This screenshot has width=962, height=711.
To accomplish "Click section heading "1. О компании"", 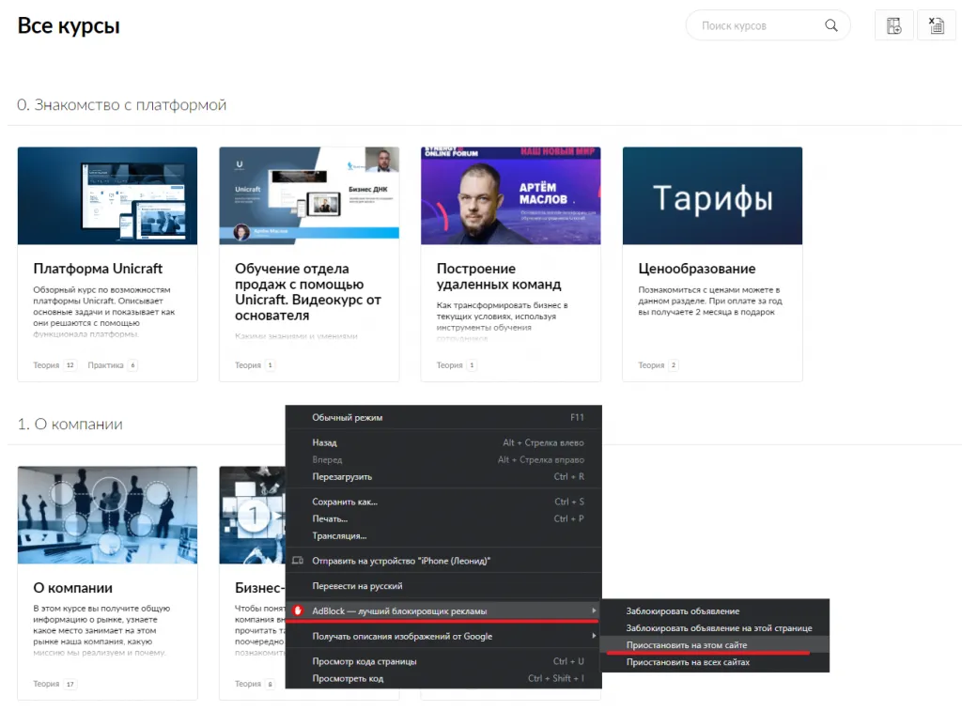I will (70, 424).
